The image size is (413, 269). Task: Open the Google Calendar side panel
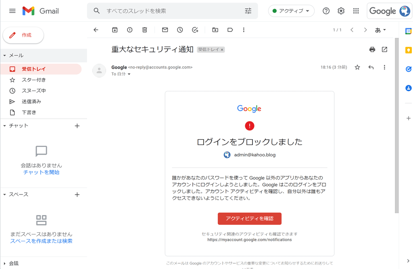click(x=408, y=31)
